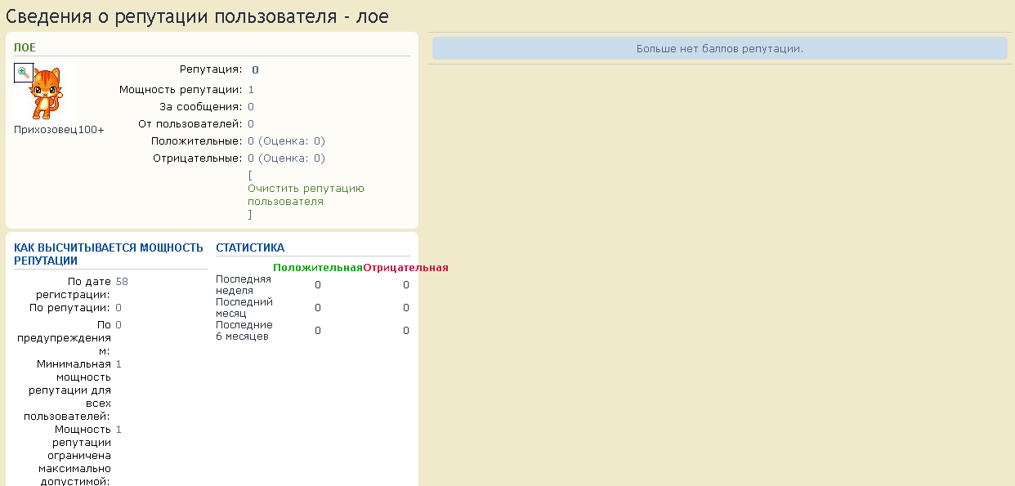
Task: Select the По дате регистрации value 58
Action: [122, 282]
